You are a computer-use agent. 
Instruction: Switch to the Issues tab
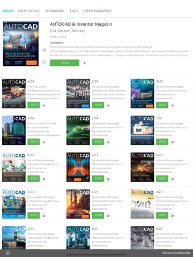tap(8, 11)
